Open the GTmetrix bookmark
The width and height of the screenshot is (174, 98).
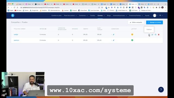pos(111,10)
